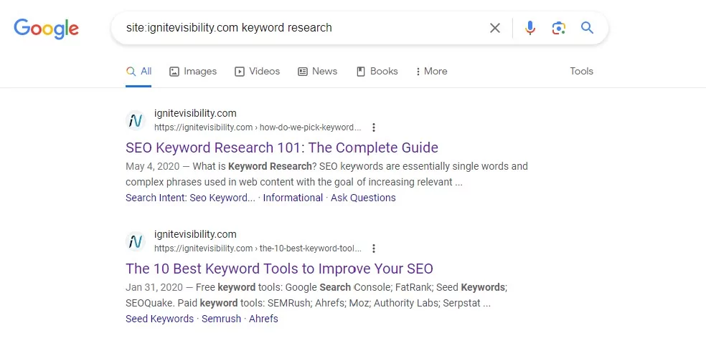Image resolution: width=706 pixels, height=338 pixels.
Task: Click the magnifying glass search button
Action: (x=587, y=28)
